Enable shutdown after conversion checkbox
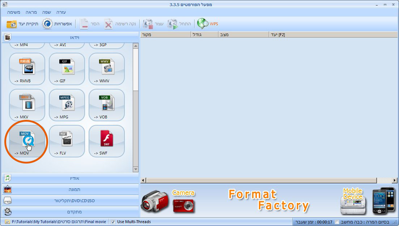The width and height of the screenshot is (399, 226). [337, 222]
